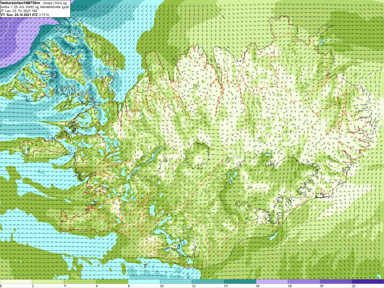Click the 'Vindur (10m) og' header text
Screen dimensions: 384x288
[x=55, y=3]
